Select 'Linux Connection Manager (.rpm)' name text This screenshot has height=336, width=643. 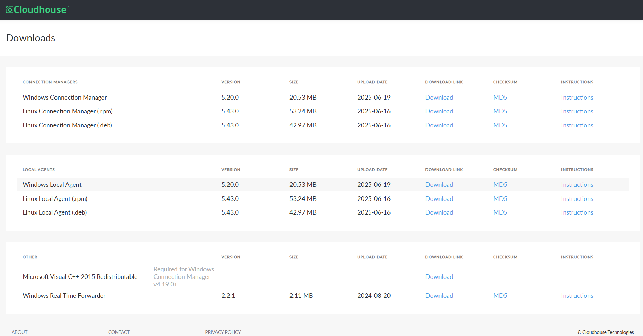[x=68, y=111]
